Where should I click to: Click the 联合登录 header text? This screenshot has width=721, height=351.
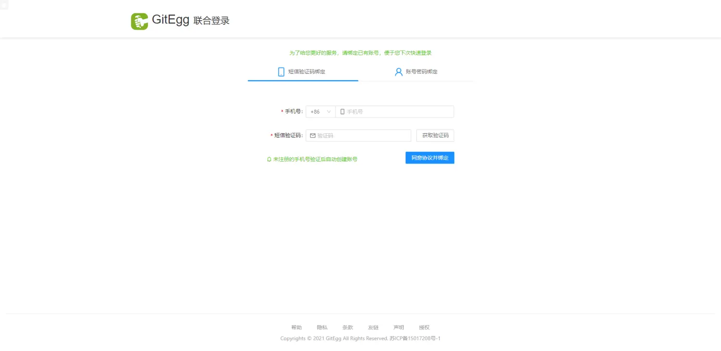[211, 21]
